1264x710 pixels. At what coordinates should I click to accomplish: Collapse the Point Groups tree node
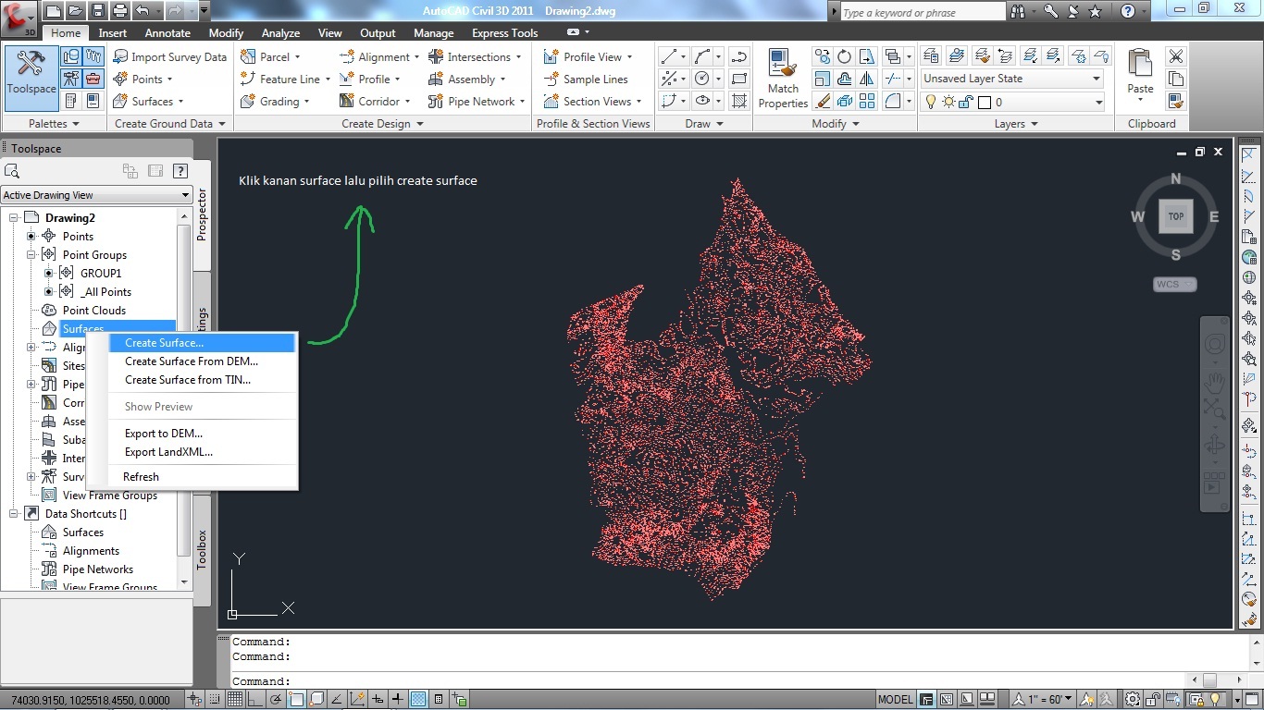[x=30, y=254]
